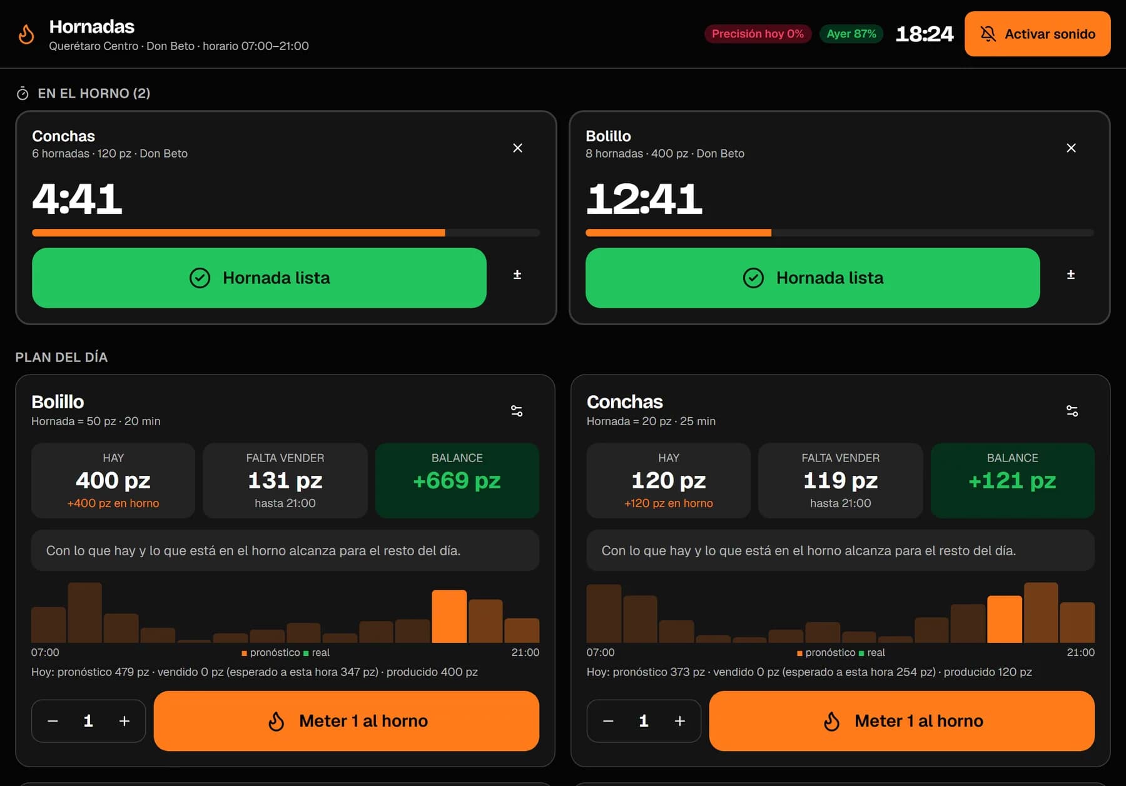Click the Bolillo BALANCE +669 pz tile
The image size is (1126, 786).
(x=457, y=480)
